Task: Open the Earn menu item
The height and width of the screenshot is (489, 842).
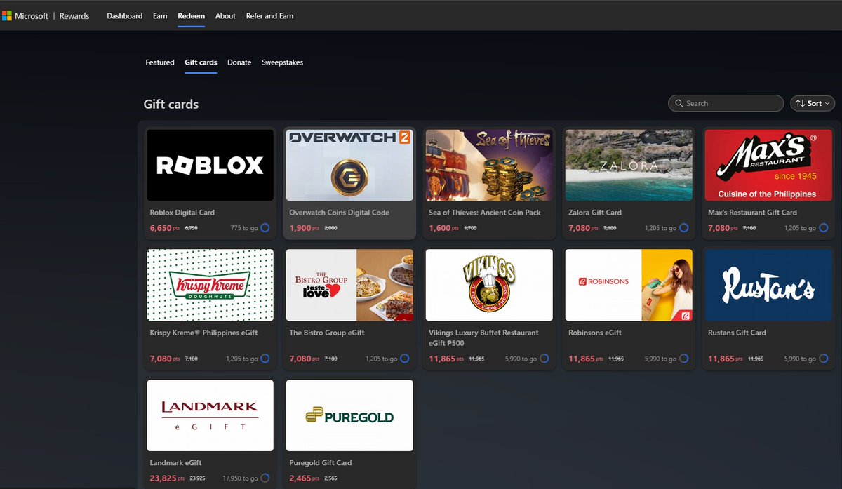Action: [x=160, y=15]
